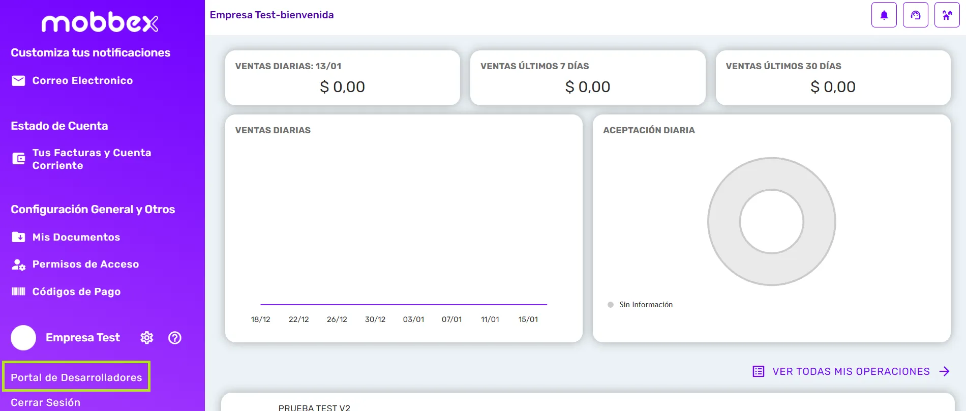Click the Empresa Test-bienvenida header title
The height and width of the screenshot is (411, 966).
pyautogui.click(x=271, y=15)
